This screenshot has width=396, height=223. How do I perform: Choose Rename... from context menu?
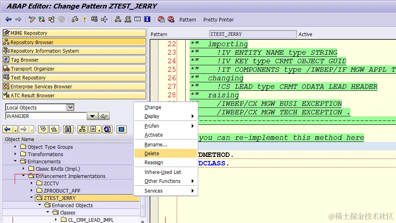[x=165, y=145]
